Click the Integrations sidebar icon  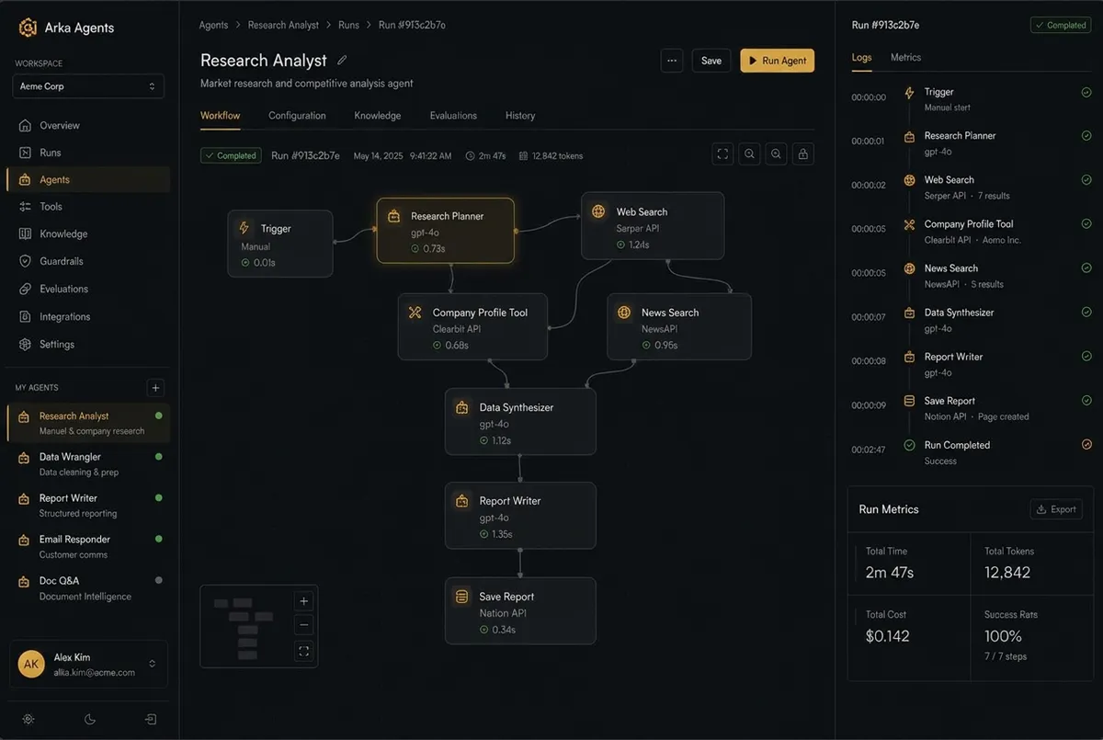click(x=25, y=316)
